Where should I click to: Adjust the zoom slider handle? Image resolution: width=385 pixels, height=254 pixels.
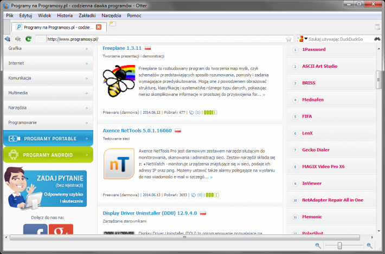339,245
